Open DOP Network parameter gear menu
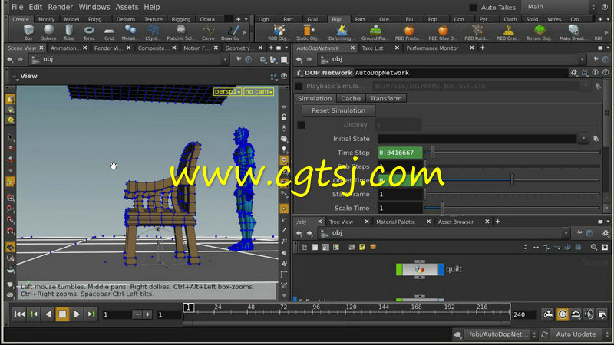This screenshot has width=614, height=345. click(573, 72)
